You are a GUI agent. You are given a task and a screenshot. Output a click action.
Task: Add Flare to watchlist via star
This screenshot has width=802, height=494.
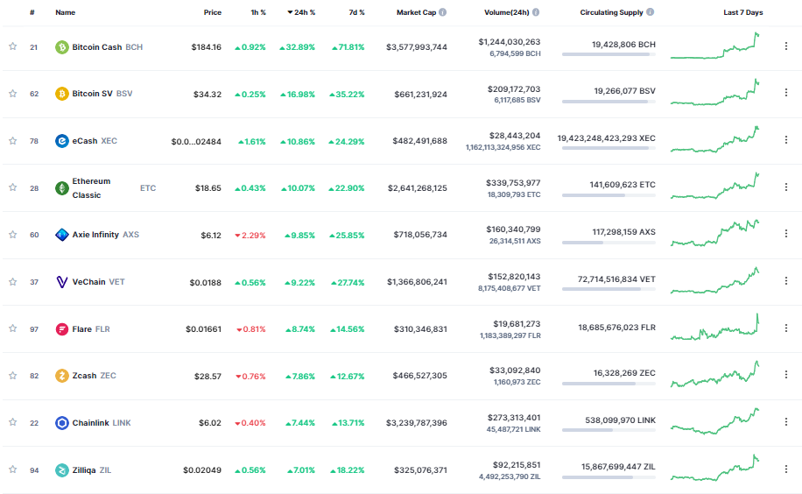(x=13, y=328)
